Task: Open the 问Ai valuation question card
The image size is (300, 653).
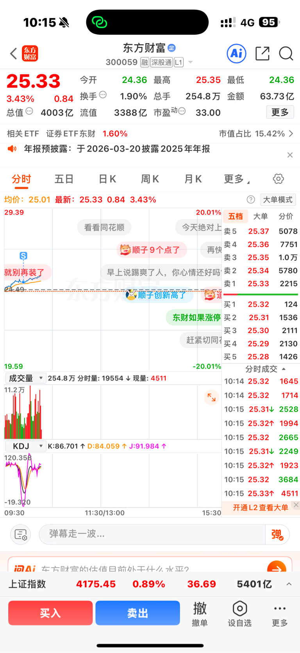Action: 150,565
